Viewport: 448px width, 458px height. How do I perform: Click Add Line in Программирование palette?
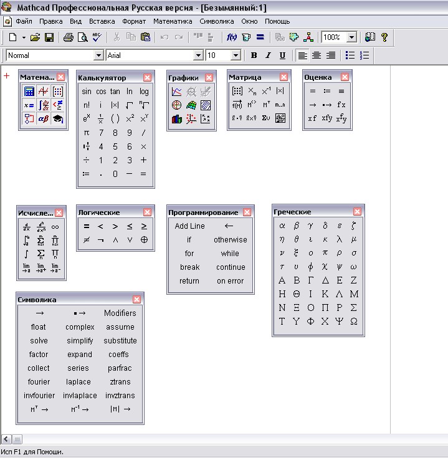coord(190,226)
